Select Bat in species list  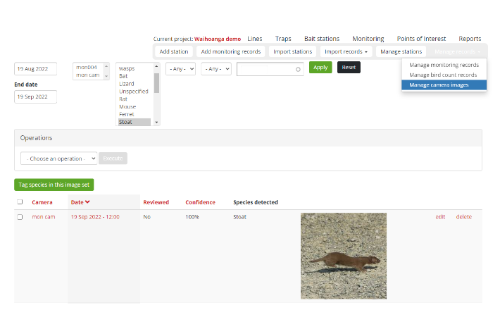(x=123, y=76)
